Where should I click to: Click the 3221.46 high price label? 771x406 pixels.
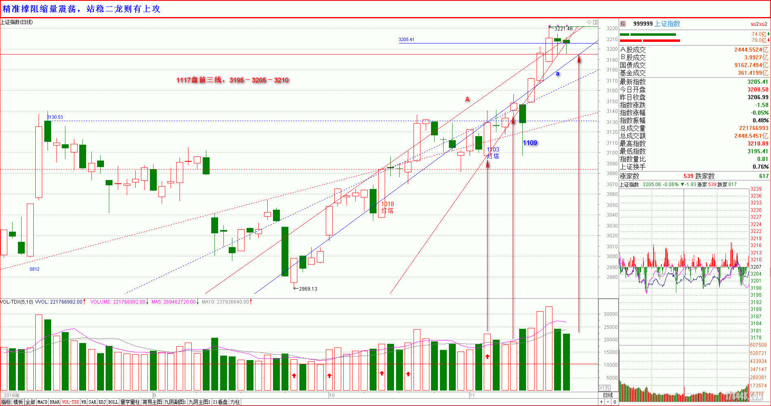[x=564, y=29]
